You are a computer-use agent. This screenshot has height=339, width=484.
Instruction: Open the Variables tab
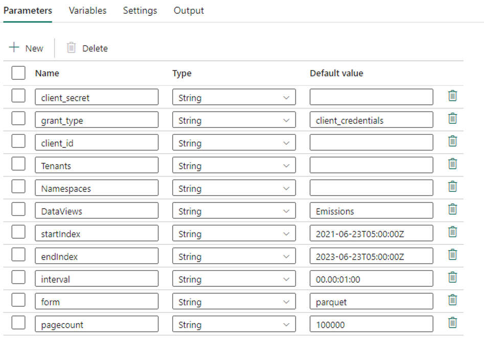88,11
